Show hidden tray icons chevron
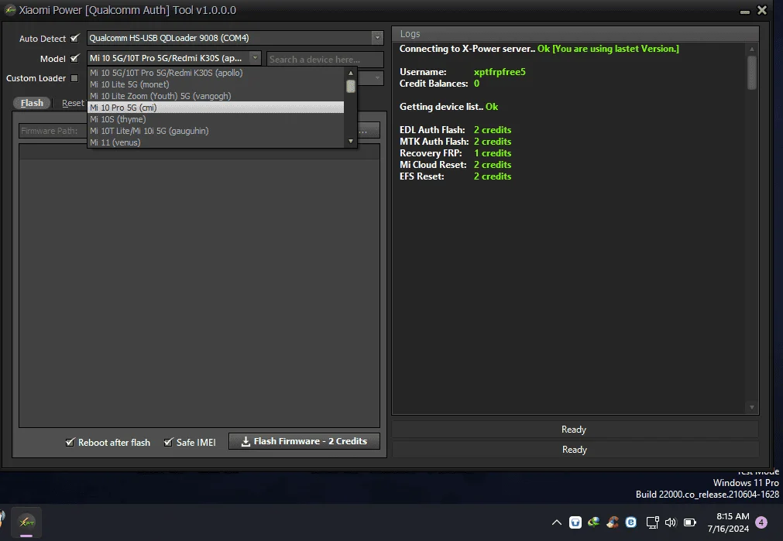783x541 pixels. (x=556, y=522)
